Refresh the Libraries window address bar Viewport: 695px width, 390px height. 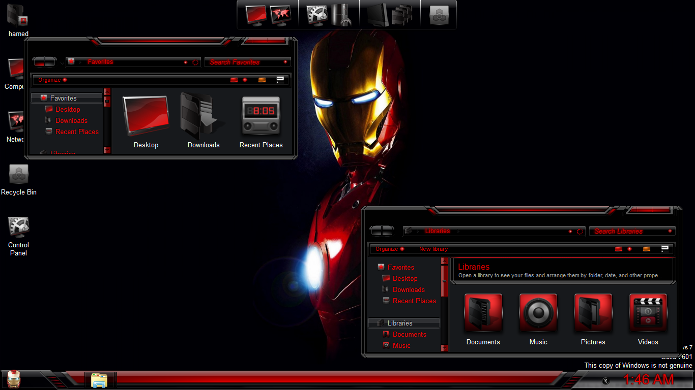tap(580, 232)
